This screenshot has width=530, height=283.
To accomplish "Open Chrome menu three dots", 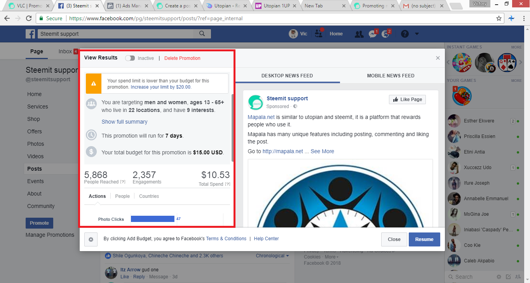I will tap(523, 18).
